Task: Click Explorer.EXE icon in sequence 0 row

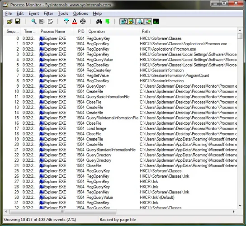Action: pos(42,38)
